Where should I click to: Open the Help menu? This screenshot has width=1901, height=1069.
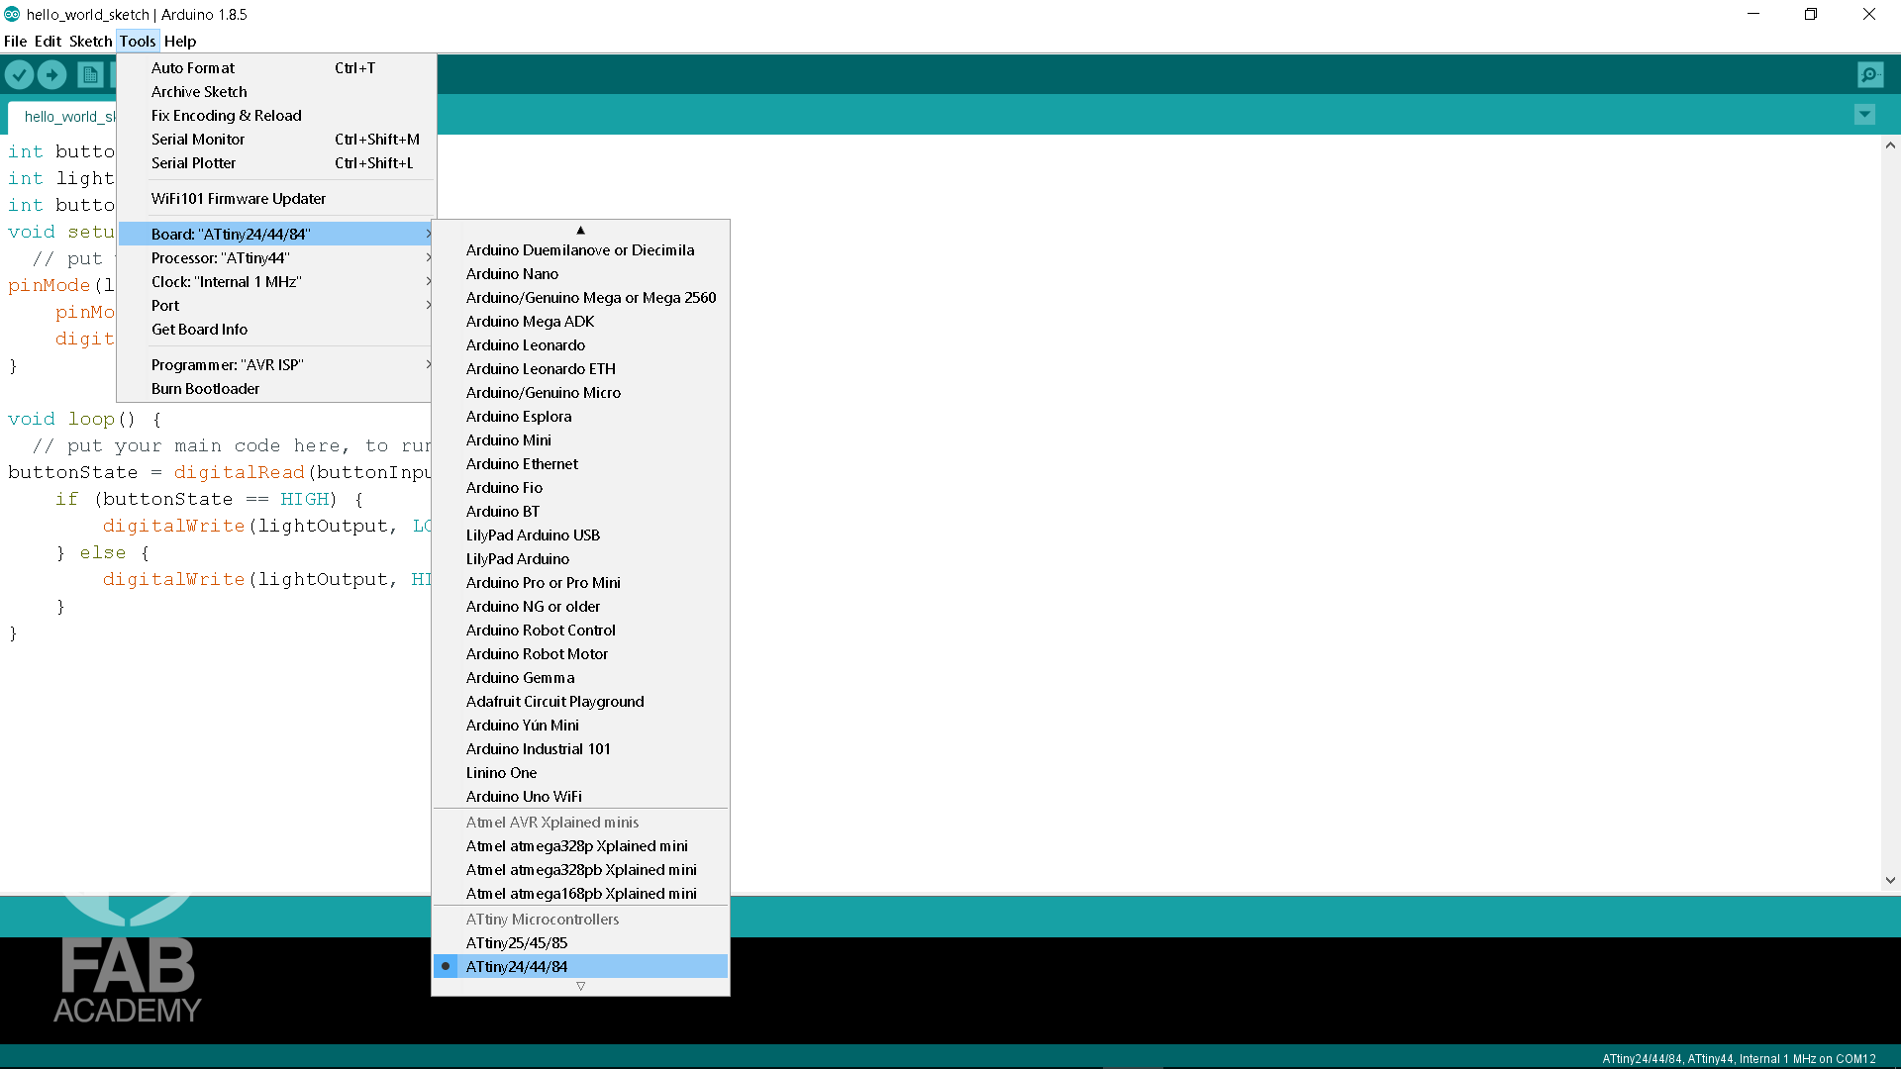pos(180,42)
